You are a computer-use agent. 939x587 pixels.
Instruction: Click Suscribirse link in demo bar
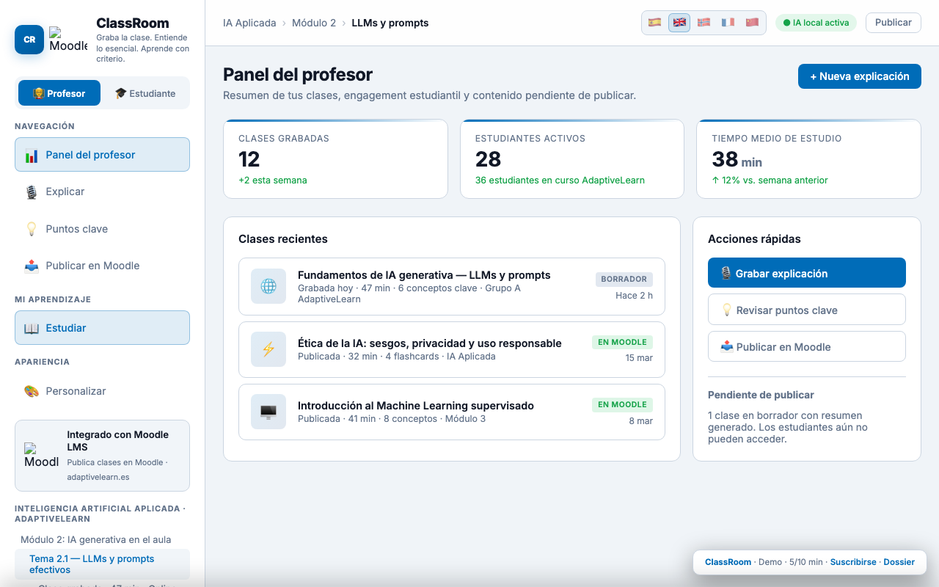point(853,562)
